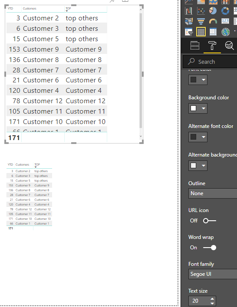Image resolution: width=237 pixels, height=307 pixels.
Task: Select the Scatter chart visualization
Action: pyautogui.click(x=201, y=11)
